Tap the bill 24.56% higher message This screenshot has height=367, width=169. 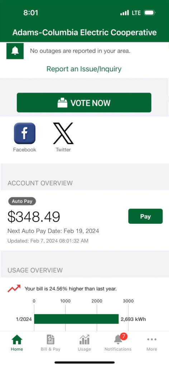[x=71, y=289]
